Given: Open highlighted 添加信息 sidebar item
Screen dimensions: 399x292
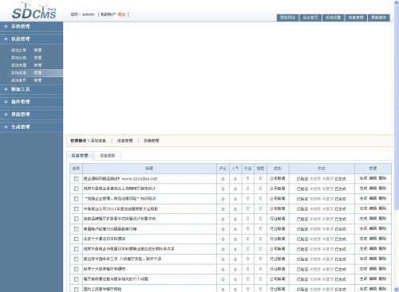Looking at the screenshot, I should coord(18,73).
